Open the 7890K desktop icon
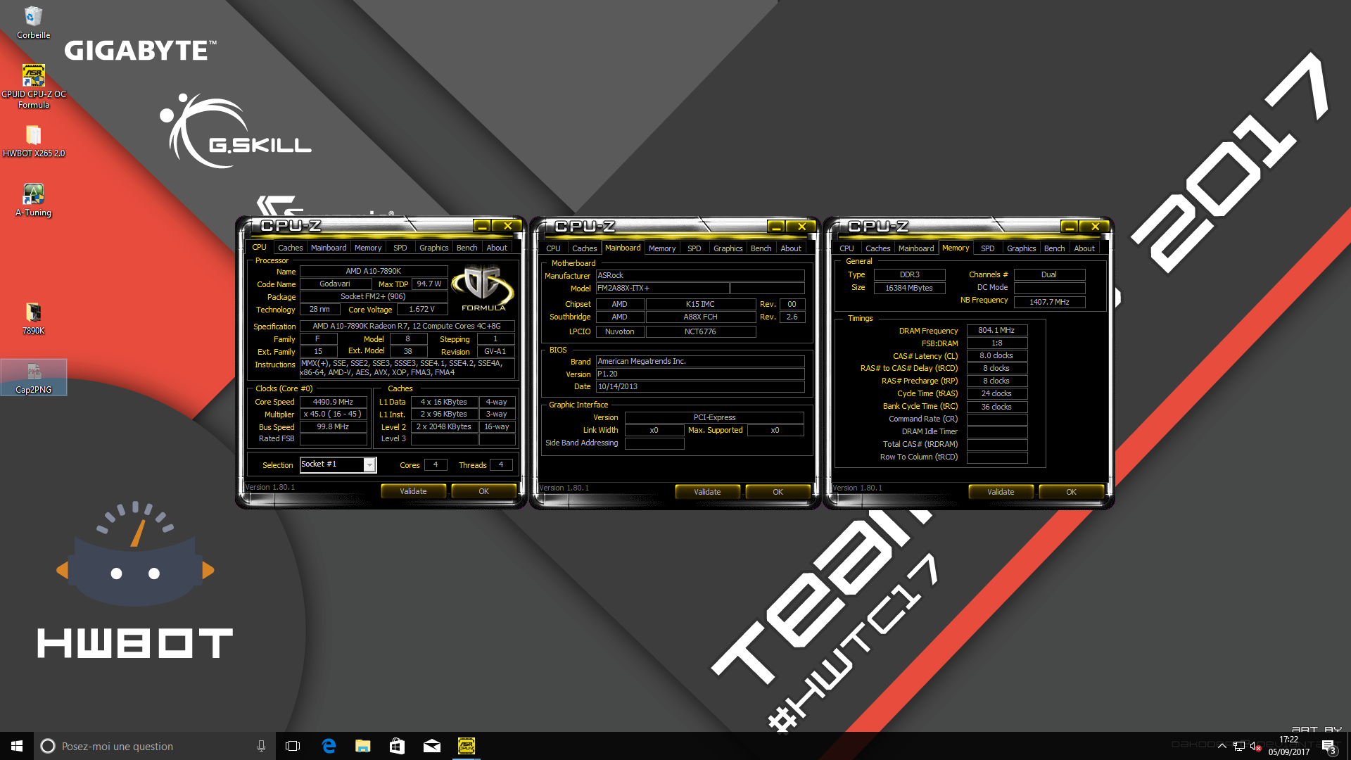 coord(33,318)
